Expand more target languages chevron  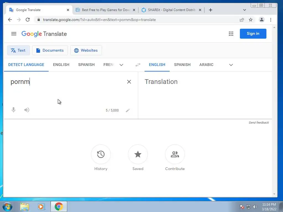coord(231,65)
